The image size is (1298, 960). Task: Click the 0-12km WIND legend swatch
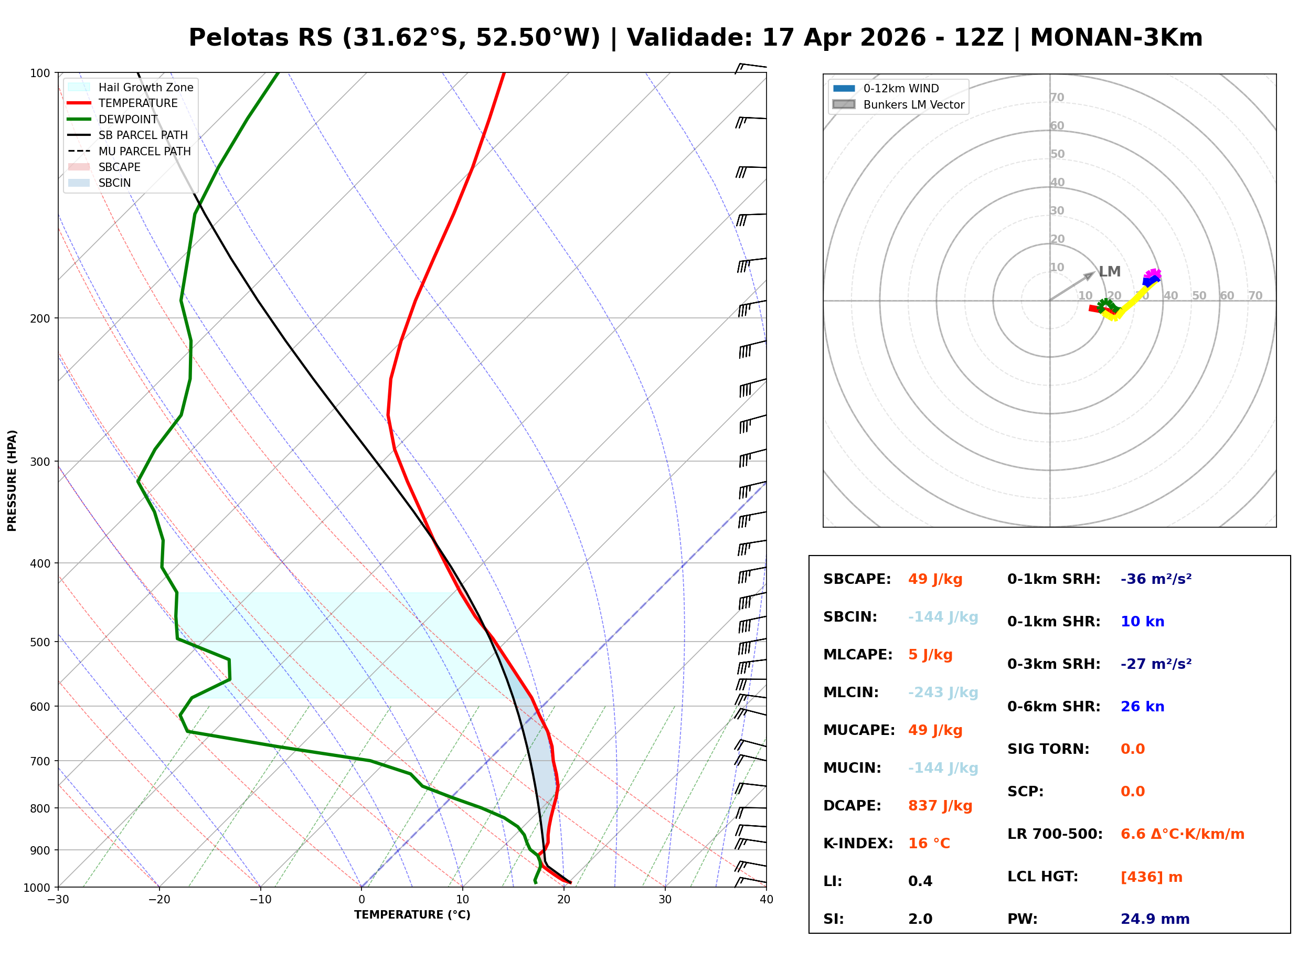(x=844, y=88)
